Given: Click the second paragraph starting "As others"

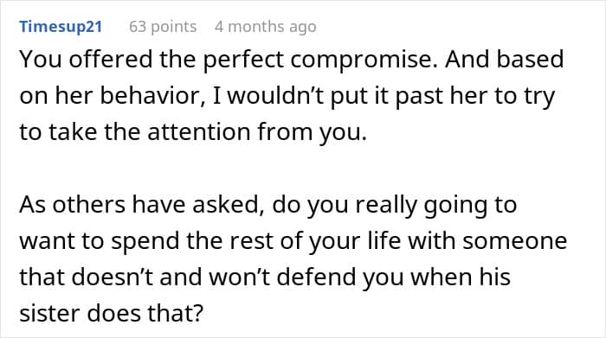Looking at the screenshot, I should point(293,258).
